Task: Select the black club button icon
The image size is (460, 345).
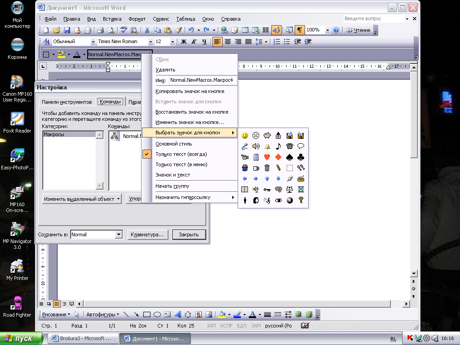Action: 301,157
